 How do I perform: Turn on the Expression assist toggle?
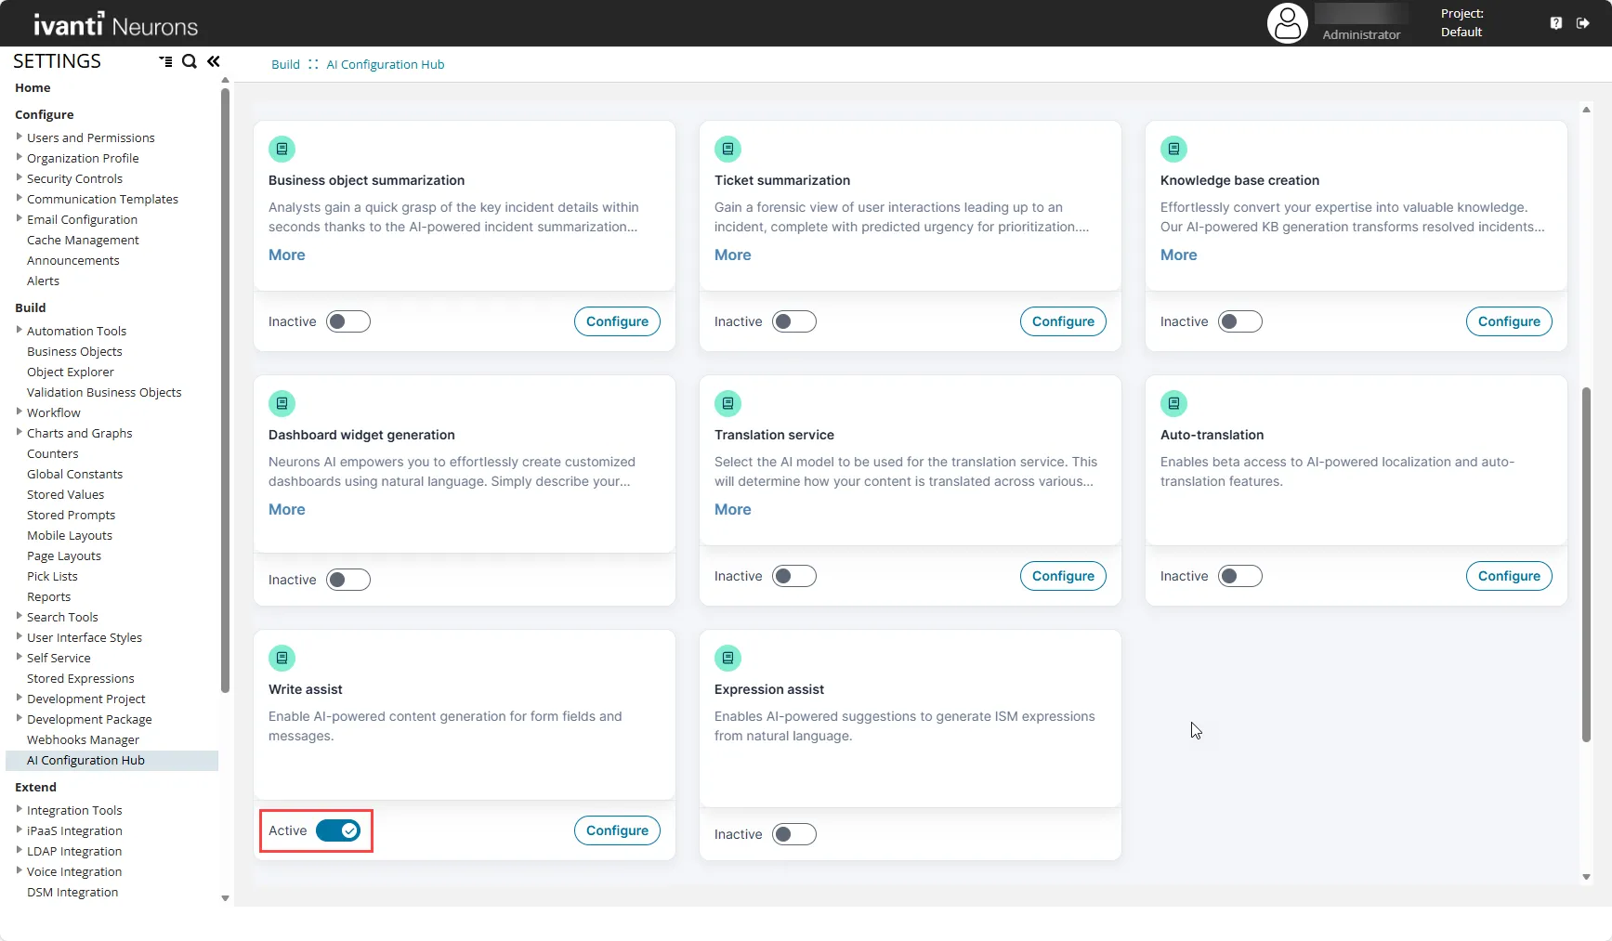tap(794, 834)
